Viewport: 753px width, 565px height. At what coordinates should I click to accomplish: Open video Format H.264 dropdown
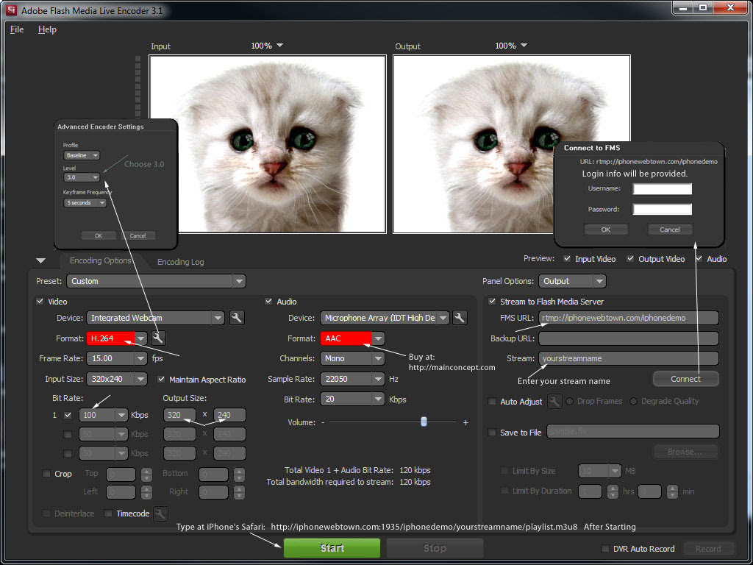[x=117, y=338]
